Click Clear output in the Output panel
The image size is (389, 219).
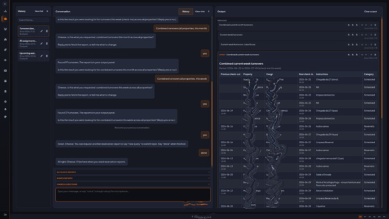click(x=370, y=11)
